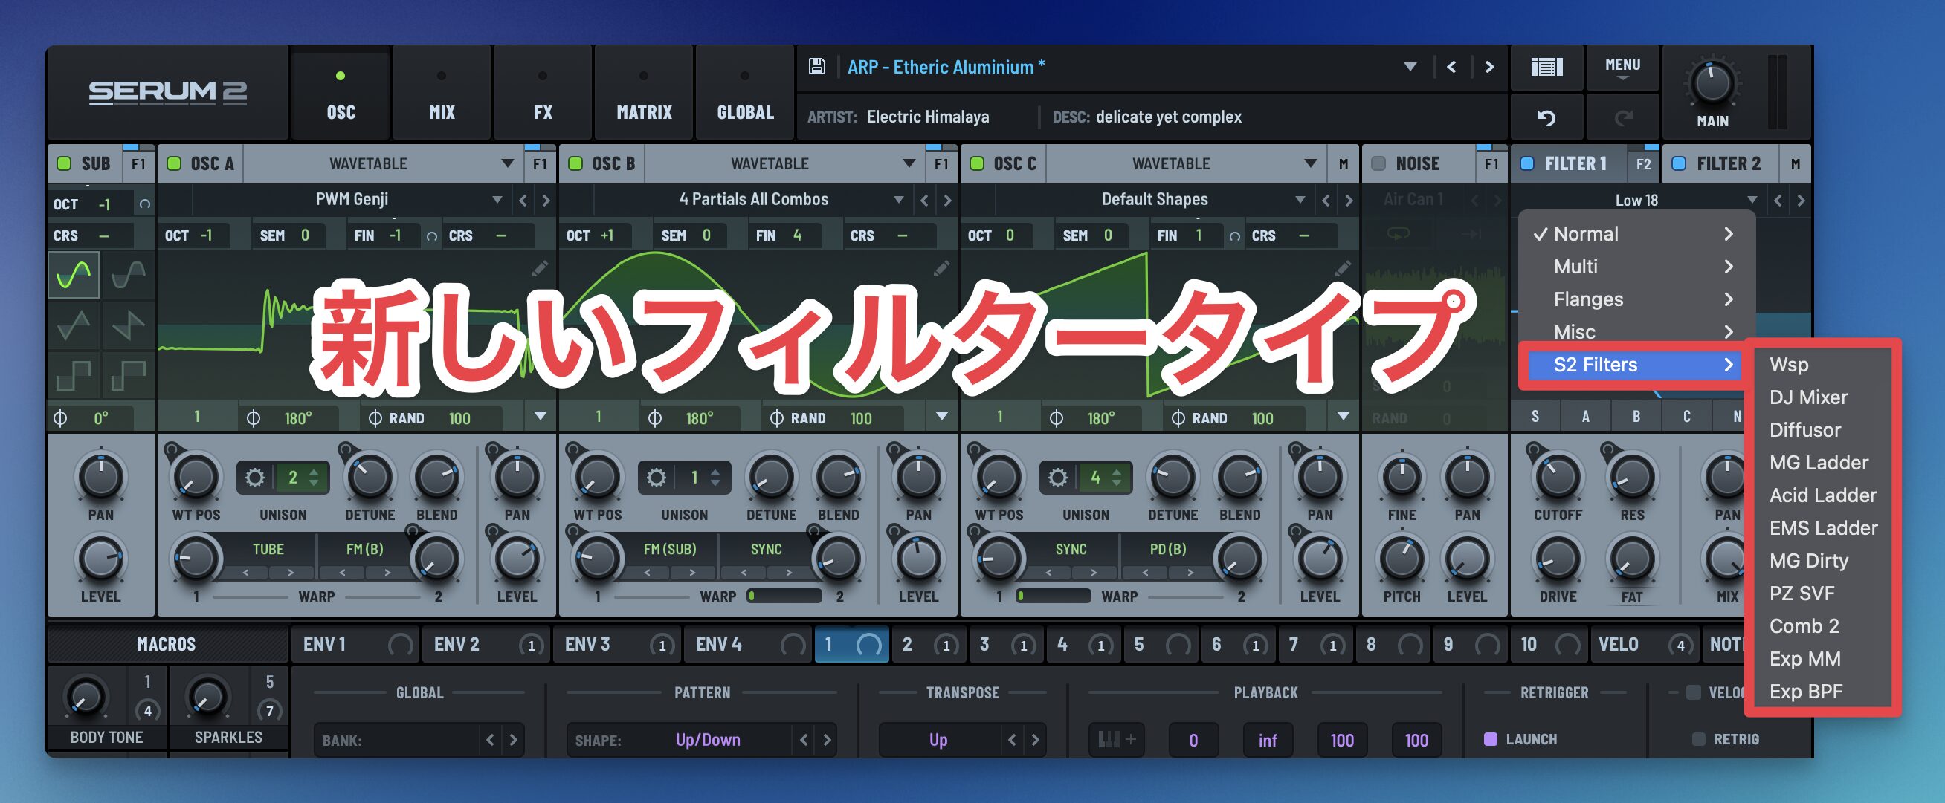Click OSC A phase icon at 180°

[x=254, y=417]
